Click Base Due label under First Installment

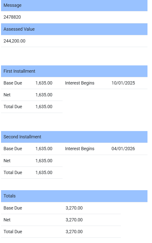pyautogui.click(x=13, y=83)
